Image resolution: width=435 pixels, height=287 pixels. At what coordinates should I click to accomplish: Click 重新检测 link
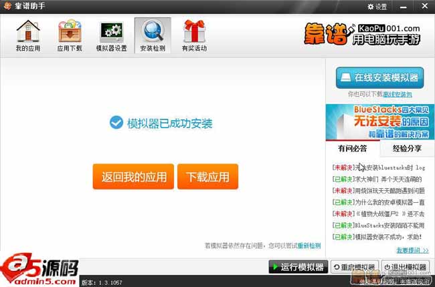[309, 246]
